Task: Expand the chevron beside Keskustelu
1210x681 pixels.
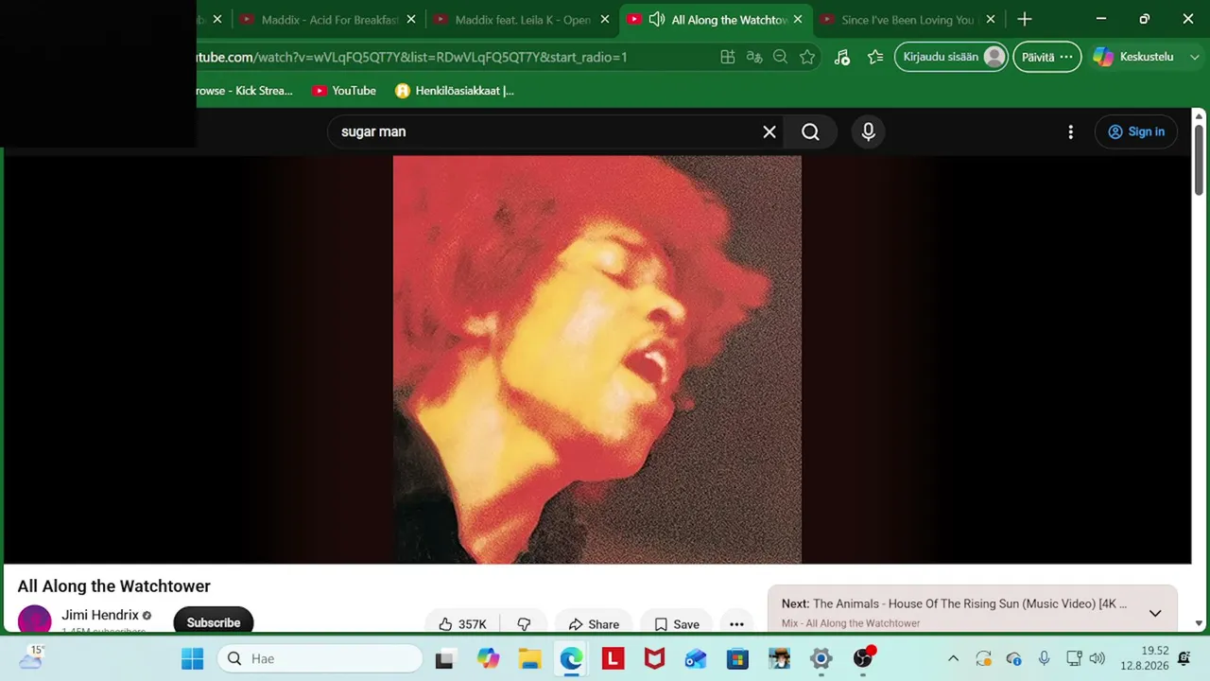Action: pos(1195,57)
